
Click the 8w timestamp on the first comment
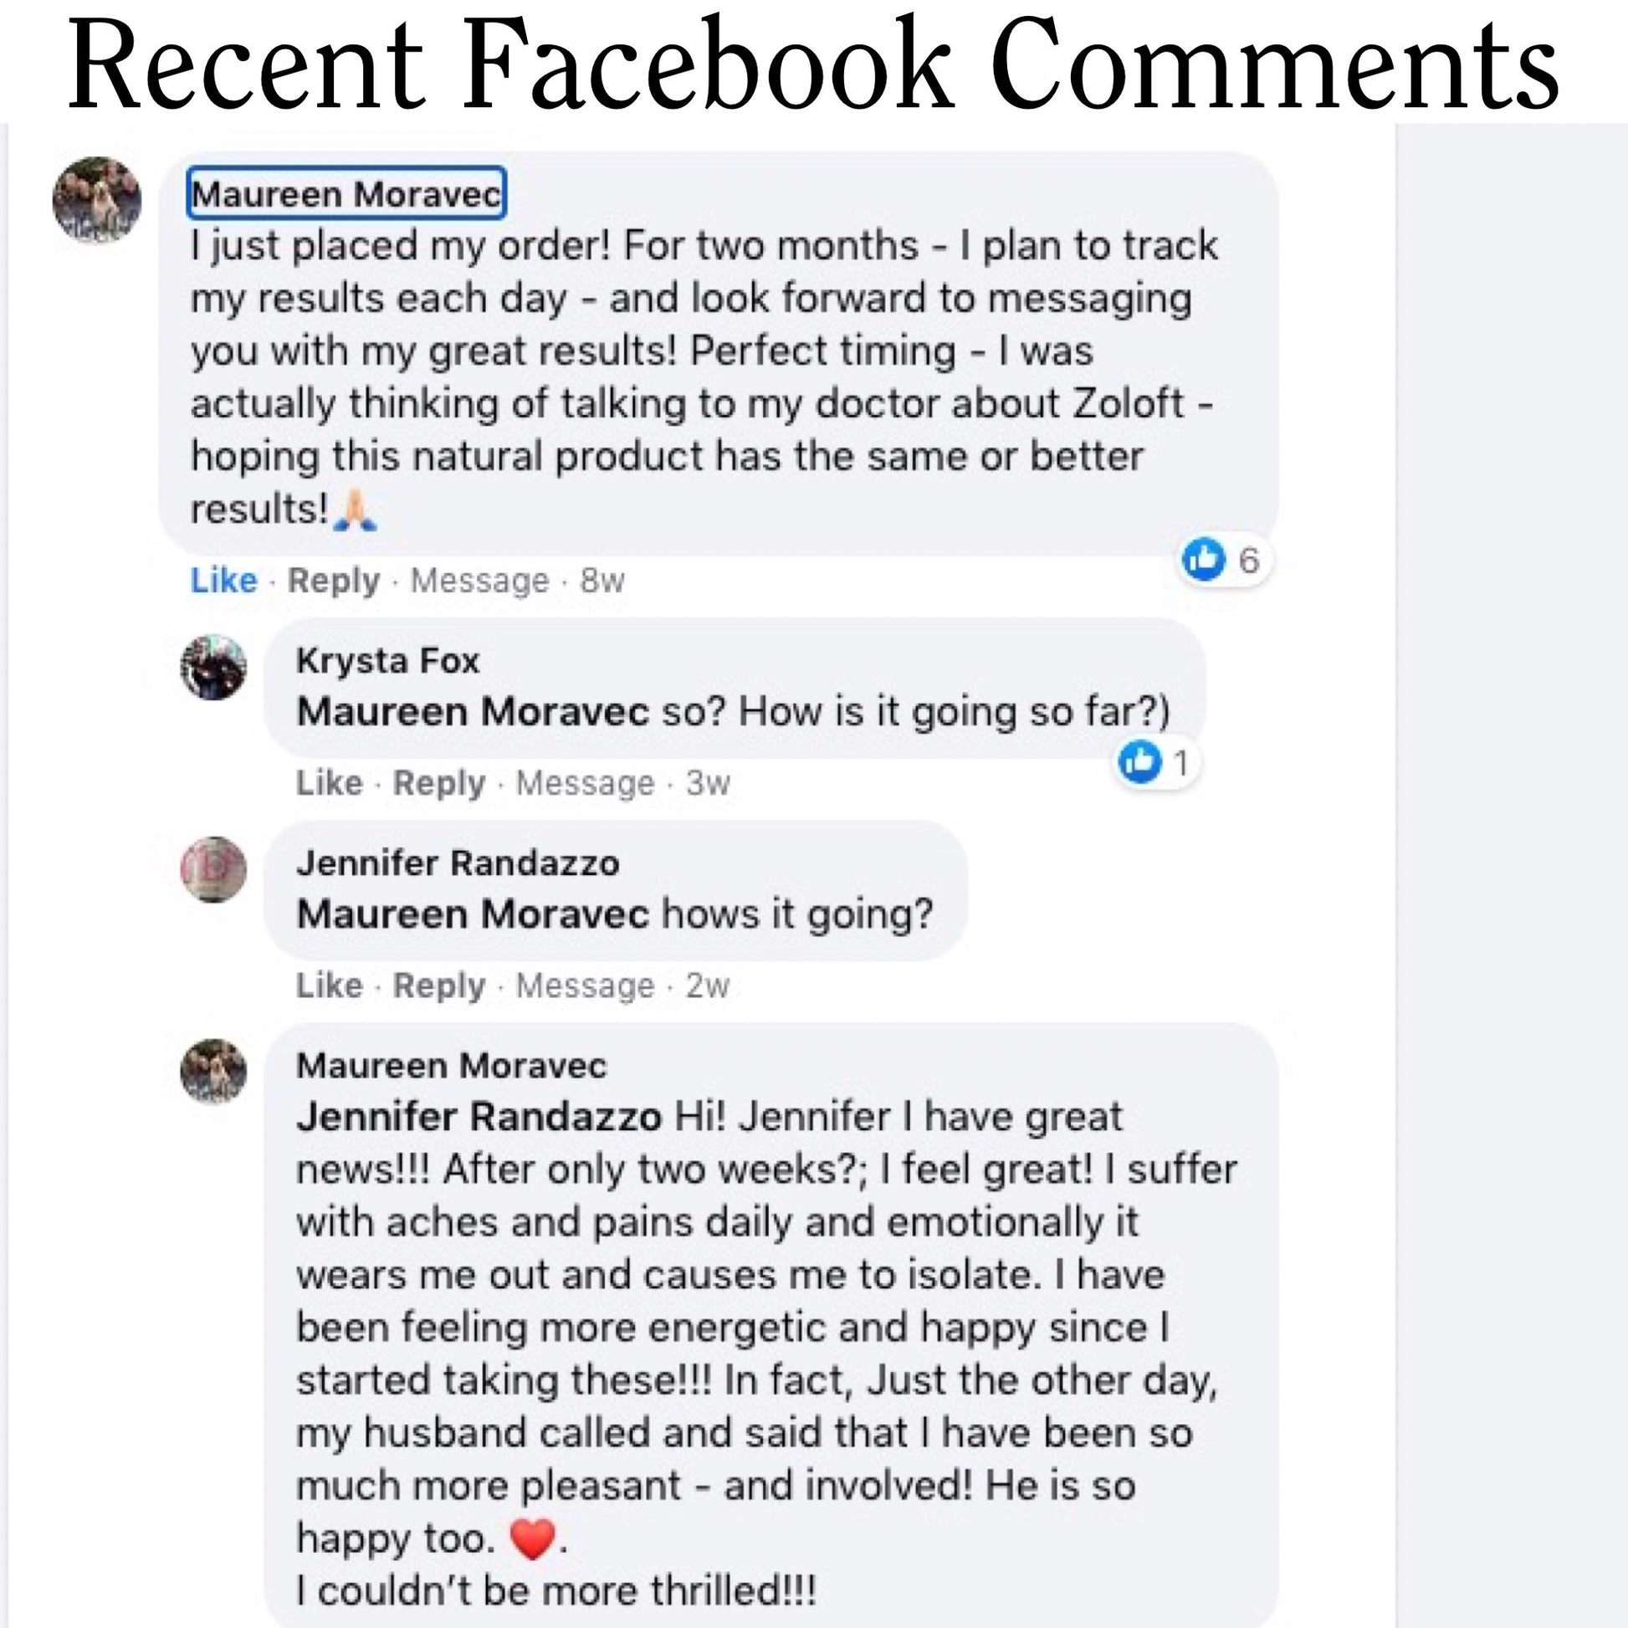tap(602, 581)
